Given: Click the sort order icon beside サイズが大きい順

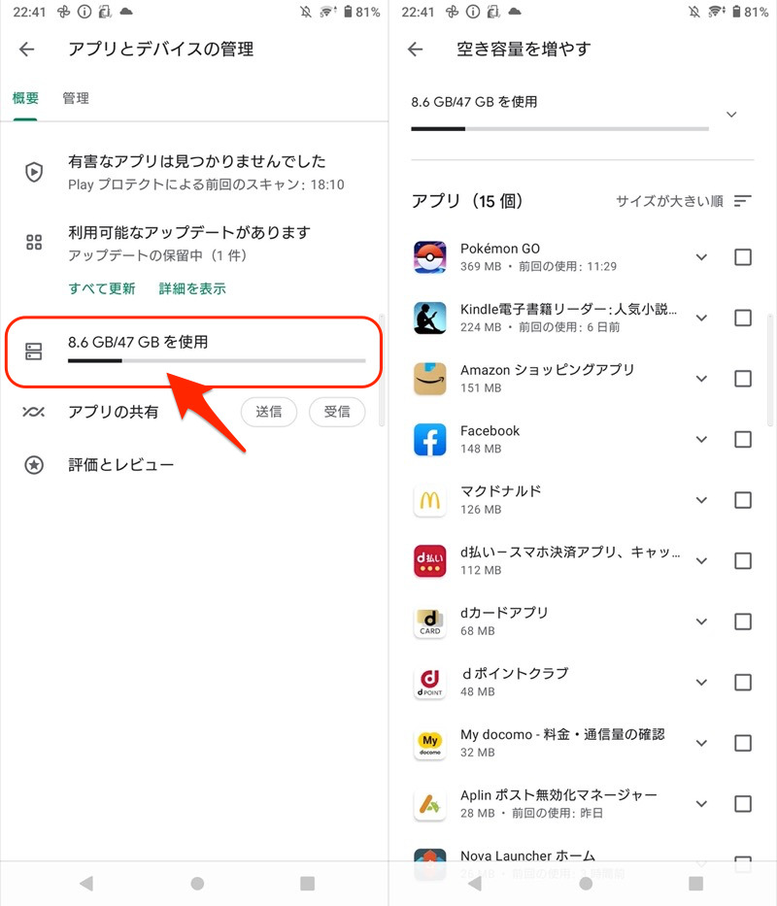Looking at the screenshot, I should click(x=743, y=201).
